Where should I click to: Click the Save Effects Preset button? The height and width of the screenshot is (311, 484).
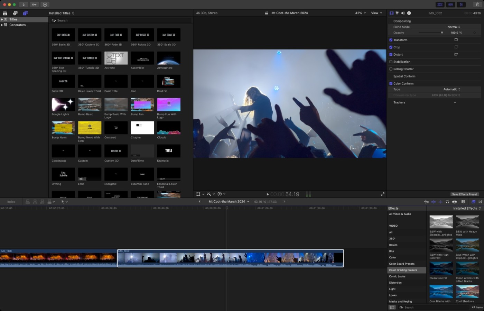(464, 194)
